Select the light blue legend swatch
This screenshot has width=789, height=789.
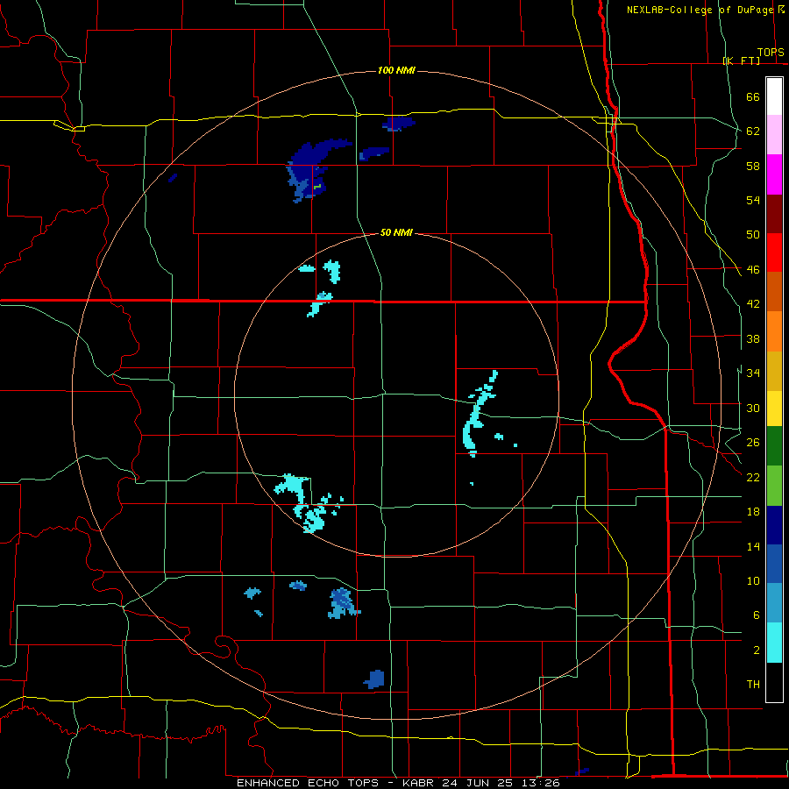pos(774,603)
